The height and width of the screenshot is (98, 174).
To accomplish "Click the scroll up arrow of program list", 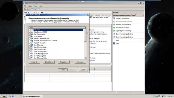I will coord(85,27).
